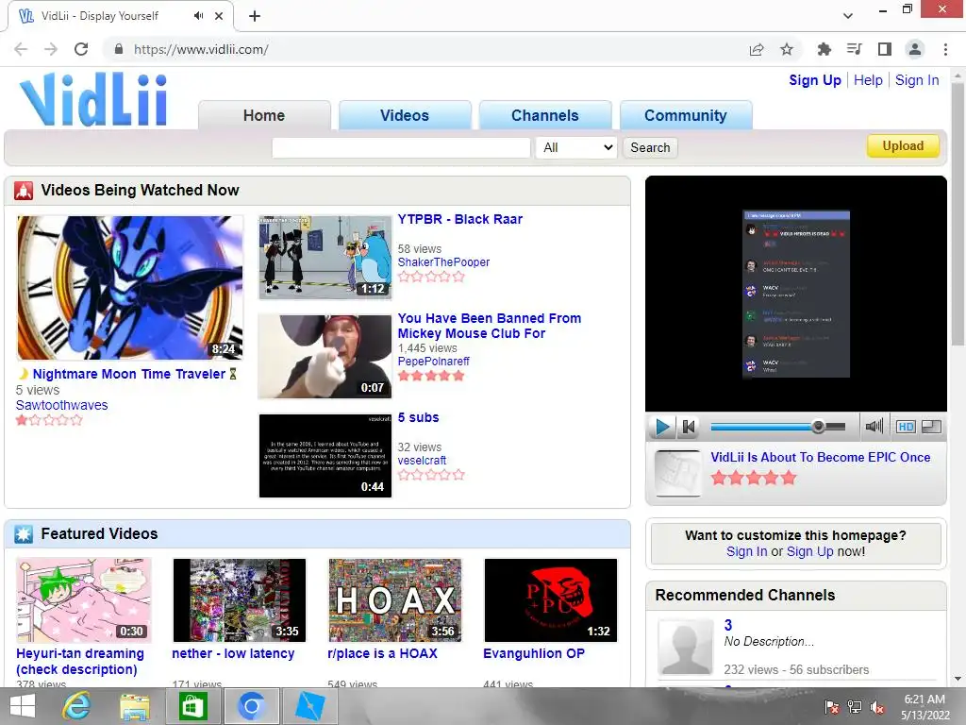This screenshot has width=966, height=725.
Task: Click the VidLii logo
Action: point(93,99)
